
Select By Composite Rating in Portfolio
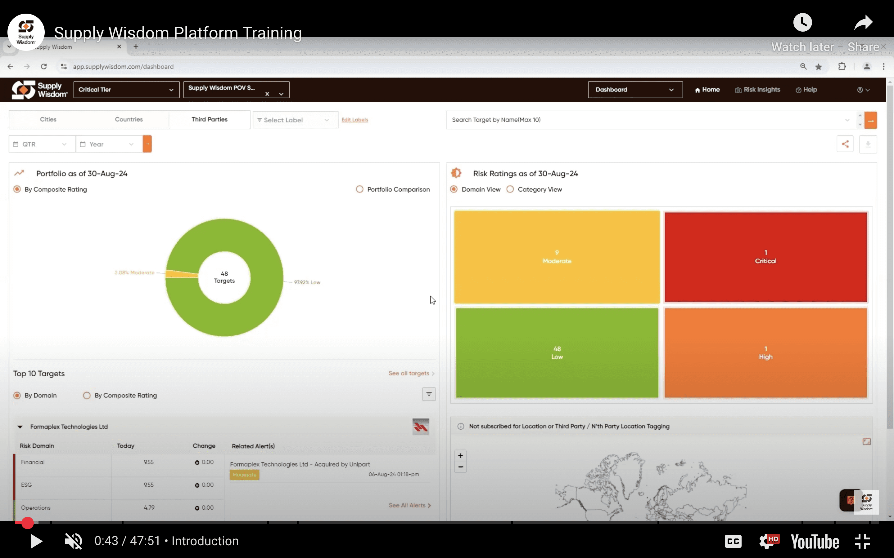pyautogui.click(x=17, y=189)
